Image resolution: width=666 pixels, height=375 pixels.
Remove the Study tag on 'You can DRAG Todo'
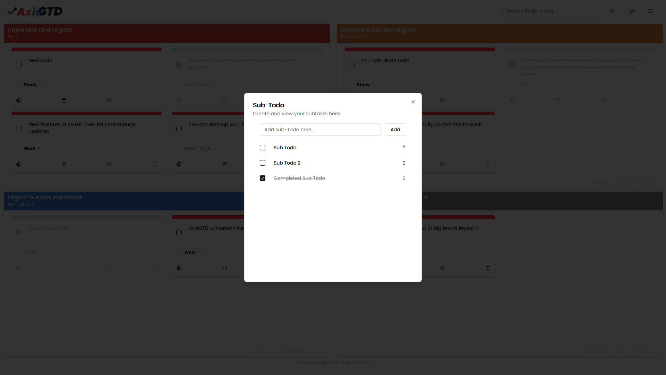373,84
